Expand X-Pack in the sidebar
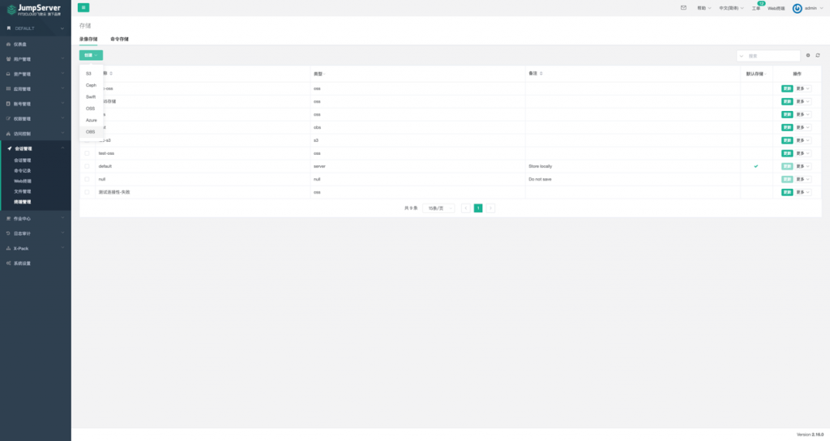Image resolution: width=830 pixels, height=441 pixels. (x=36, y=248)
